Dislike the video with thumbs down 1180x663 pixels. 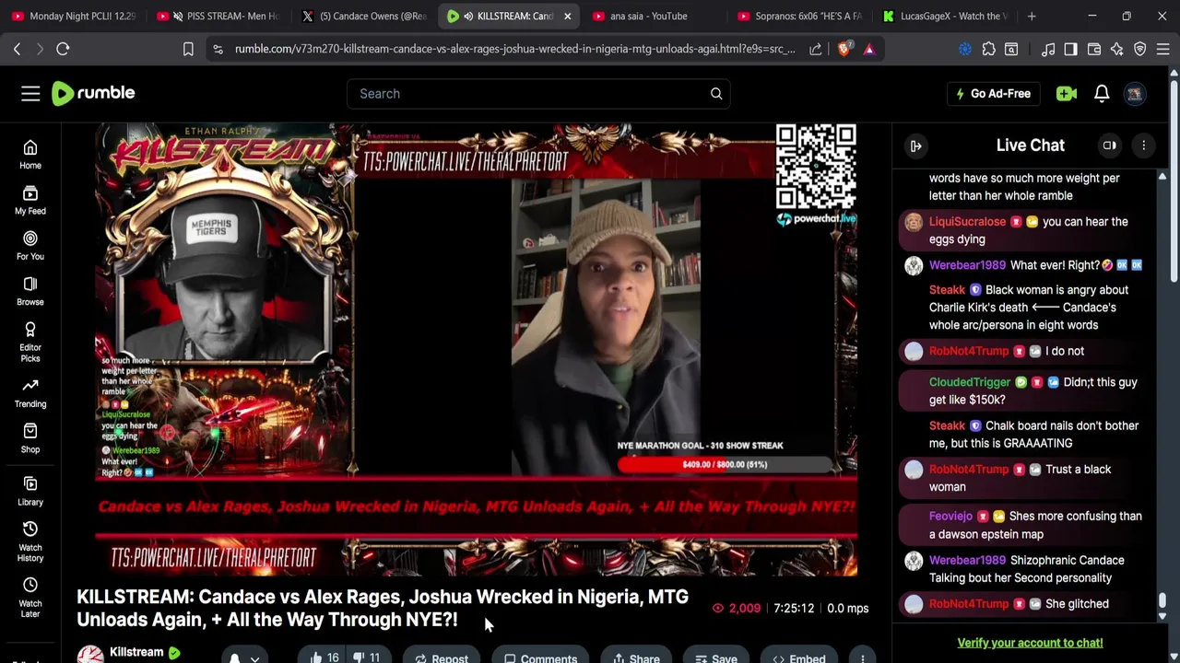(x=366, y=657)
